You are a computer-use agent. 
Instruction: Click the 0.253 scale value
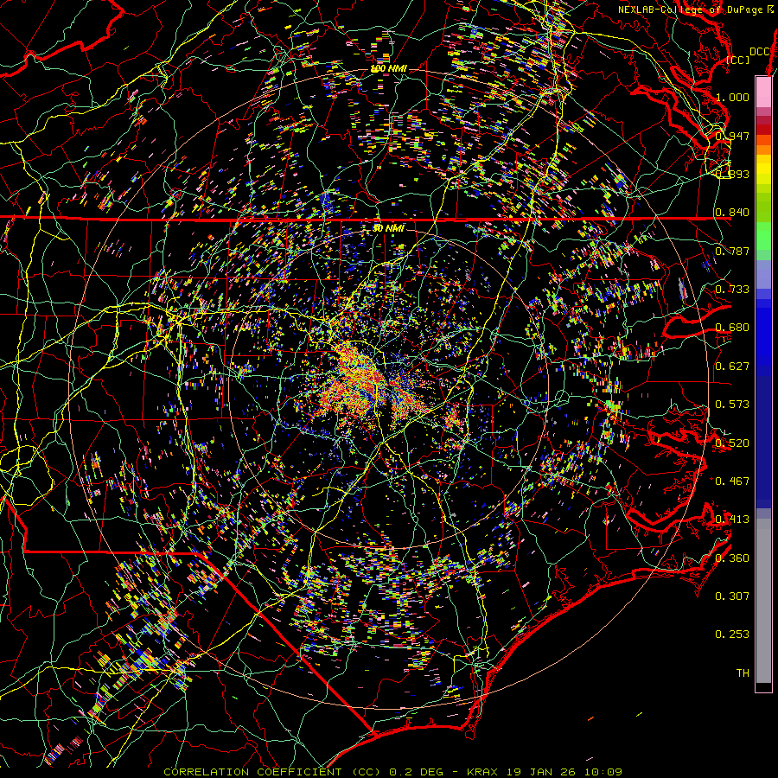(732, 635)
